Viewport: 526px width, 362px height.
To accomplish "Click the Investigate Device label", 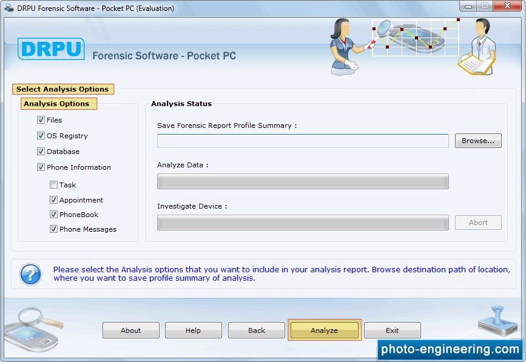I will click(x=192, y=206).
